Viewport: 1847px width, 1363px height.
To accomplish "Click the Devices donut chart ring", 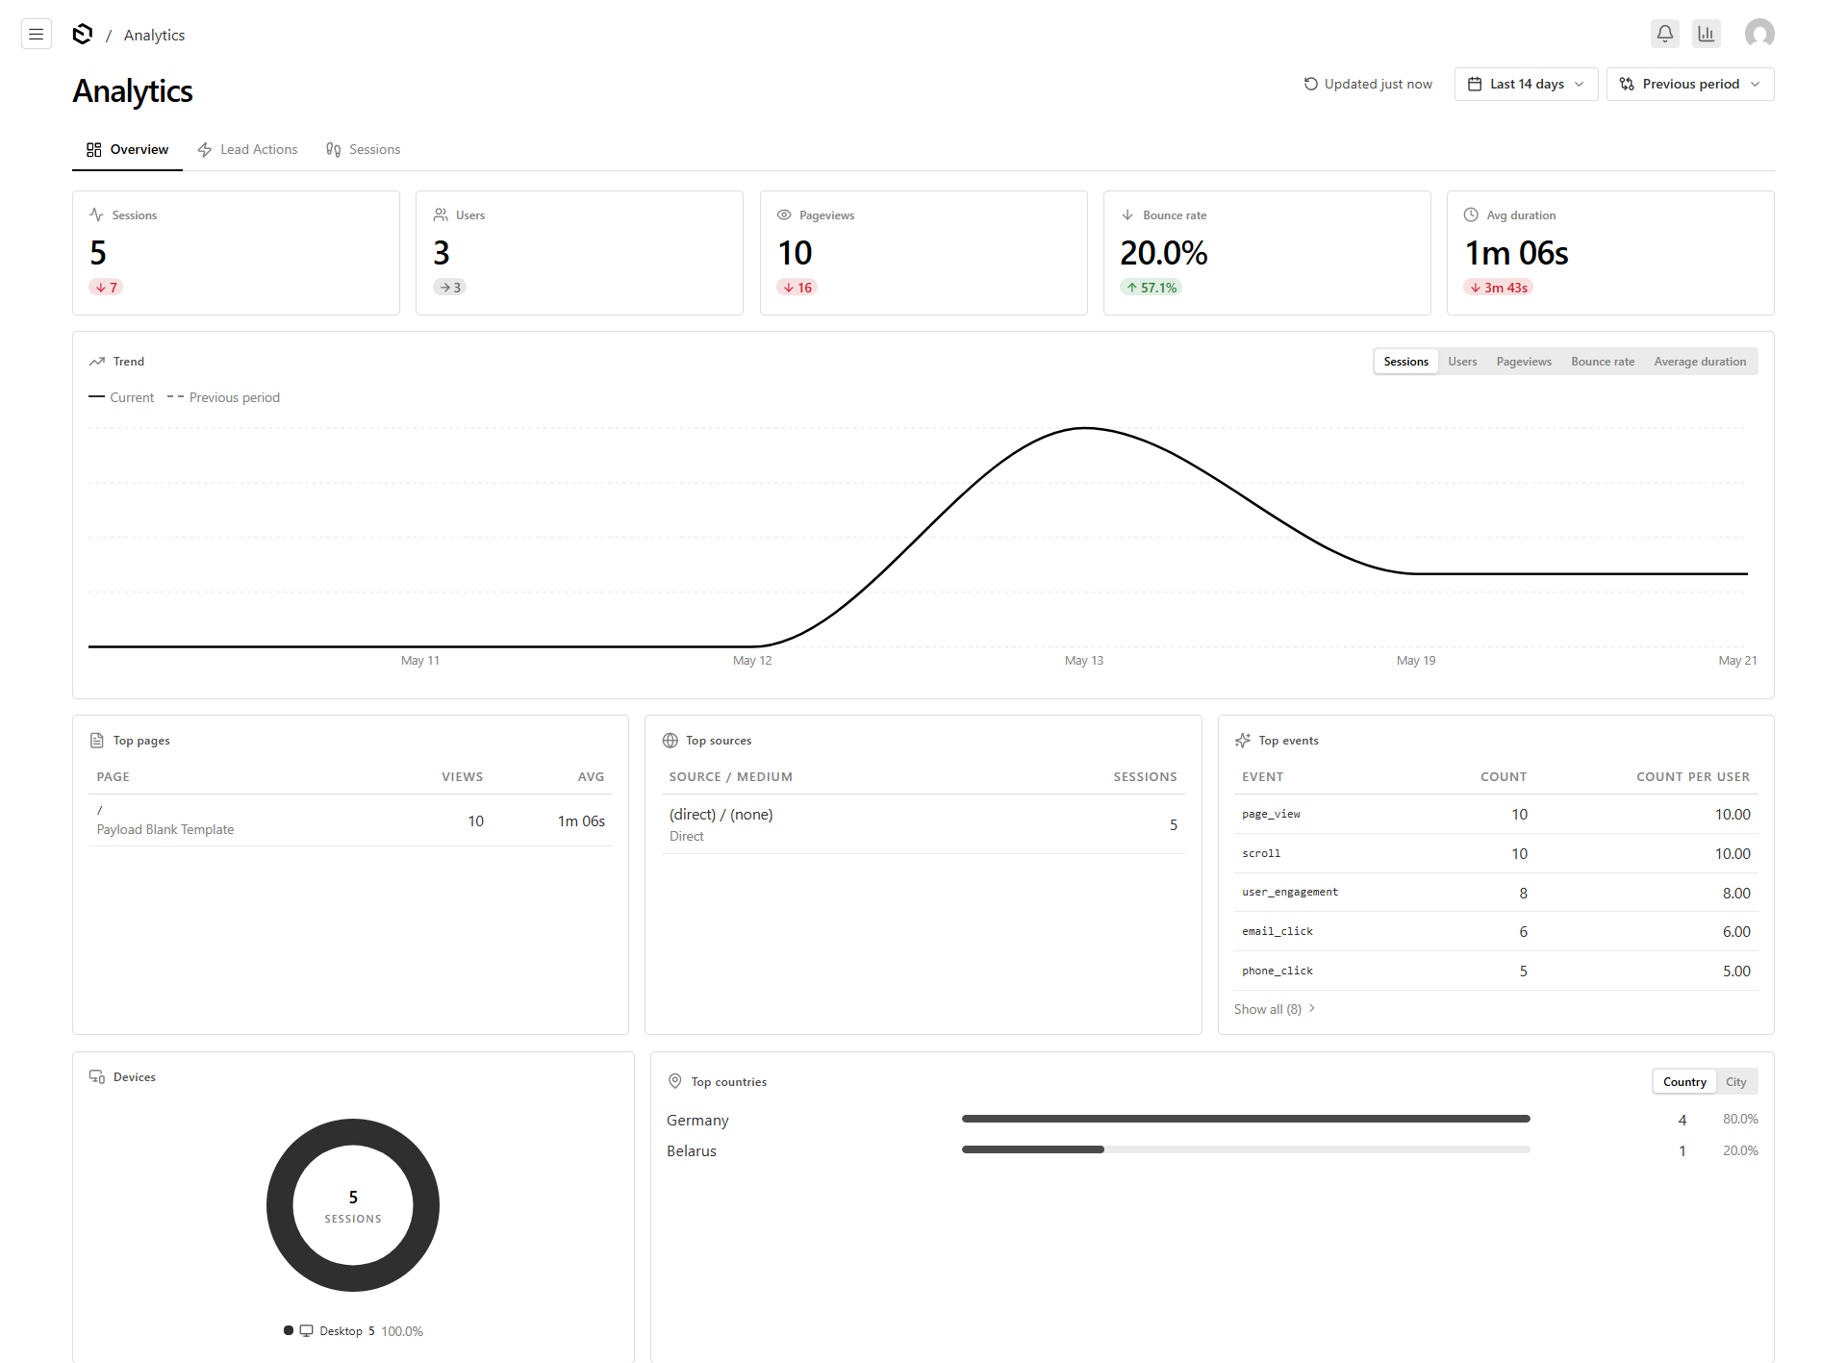I will click(x=279, y=1205).
